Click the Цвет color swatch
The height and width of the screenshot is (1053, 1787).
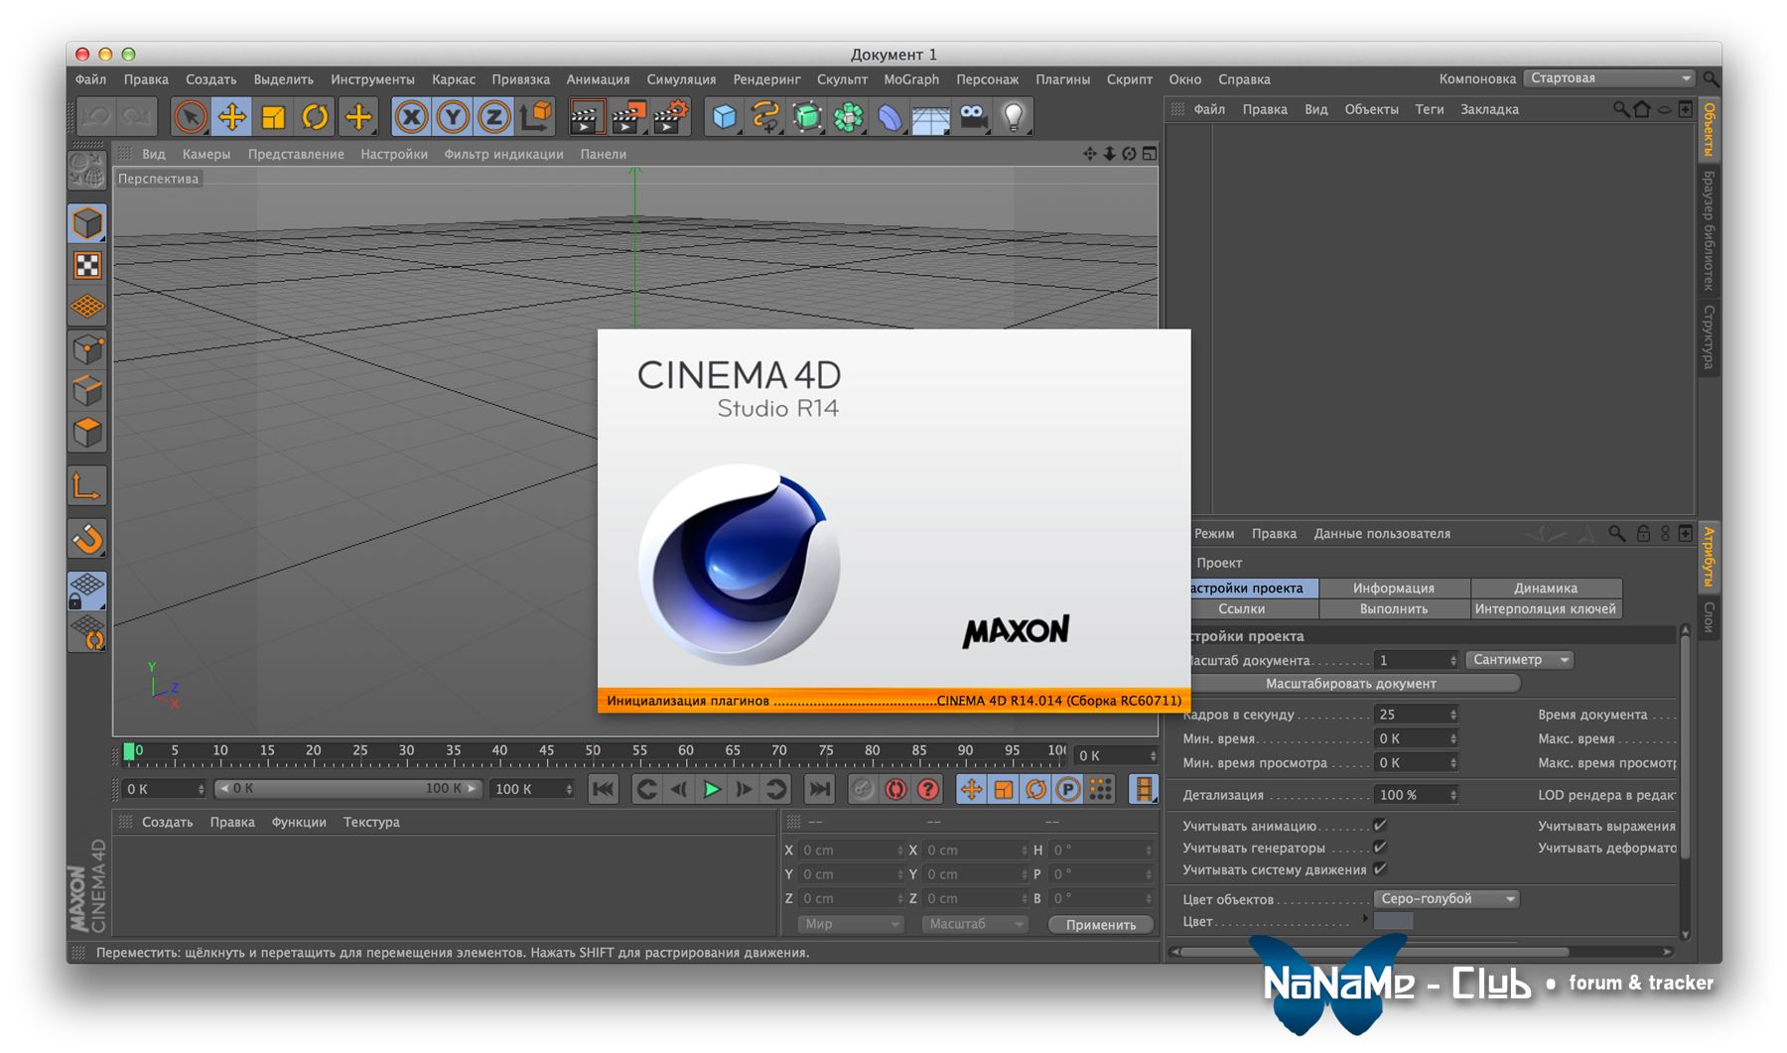pos(1393,921)
